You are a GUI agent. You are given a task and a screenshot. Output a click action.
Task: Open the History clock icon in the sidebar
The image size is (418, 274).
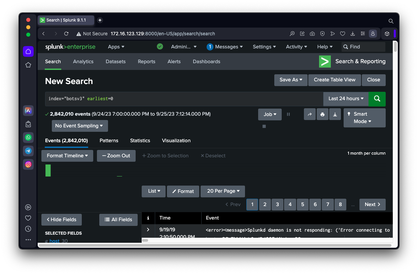point(28,229)
